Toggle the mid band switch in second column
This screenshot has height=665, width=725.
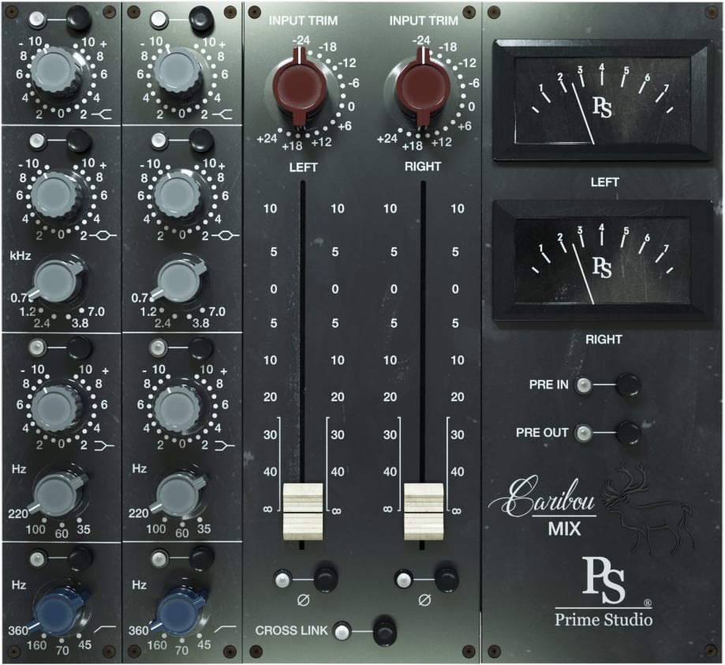(202, 141)
